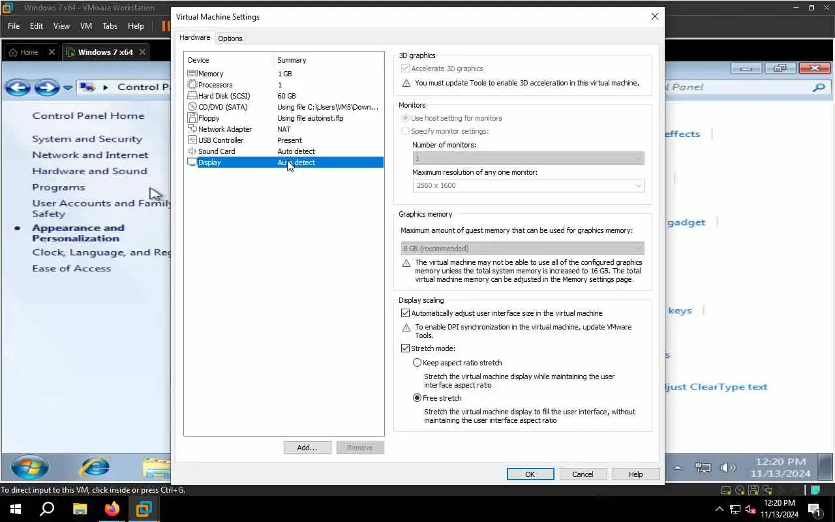
Task: Click the dialog Help button
Action: (636, 474)
